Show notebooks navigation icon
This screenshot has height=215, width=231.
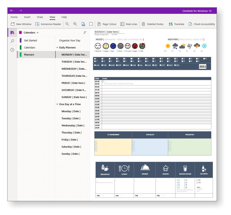[x=12, y=32]
